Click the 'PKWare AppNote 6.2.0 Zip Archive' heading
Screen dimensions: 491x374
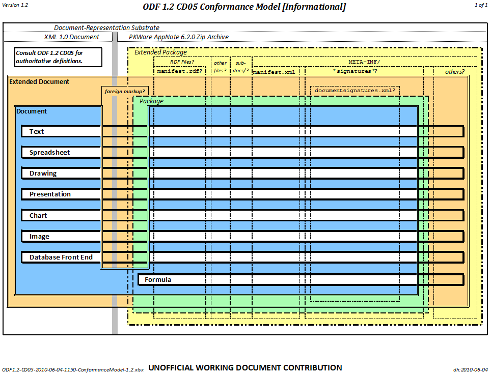coord(178,37)
